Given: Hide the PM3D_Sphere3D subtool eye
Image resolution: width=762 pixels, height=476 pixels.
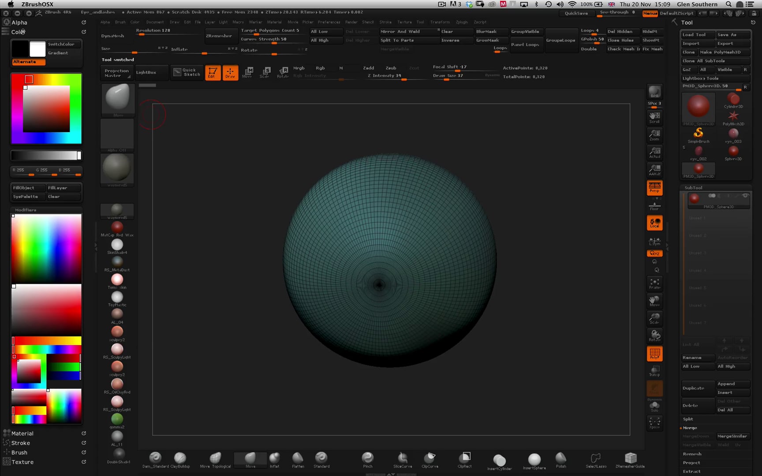Looking at the screenshot, I should point(746,195).
